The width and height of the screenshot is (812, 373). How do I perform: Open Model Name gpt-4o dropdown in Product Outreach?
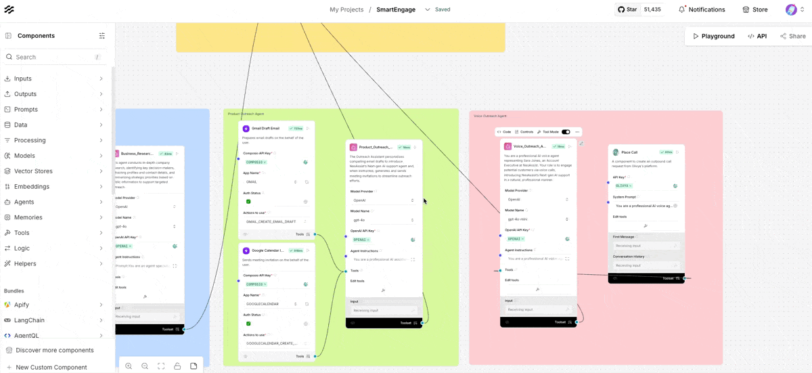click(383, 220)
